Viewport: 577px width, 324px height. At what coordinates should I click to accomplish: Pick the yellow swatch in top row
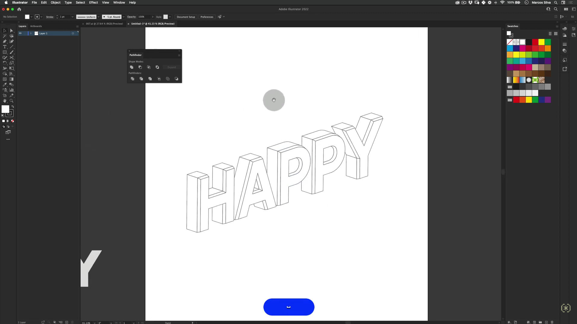[x=541, y=42]
